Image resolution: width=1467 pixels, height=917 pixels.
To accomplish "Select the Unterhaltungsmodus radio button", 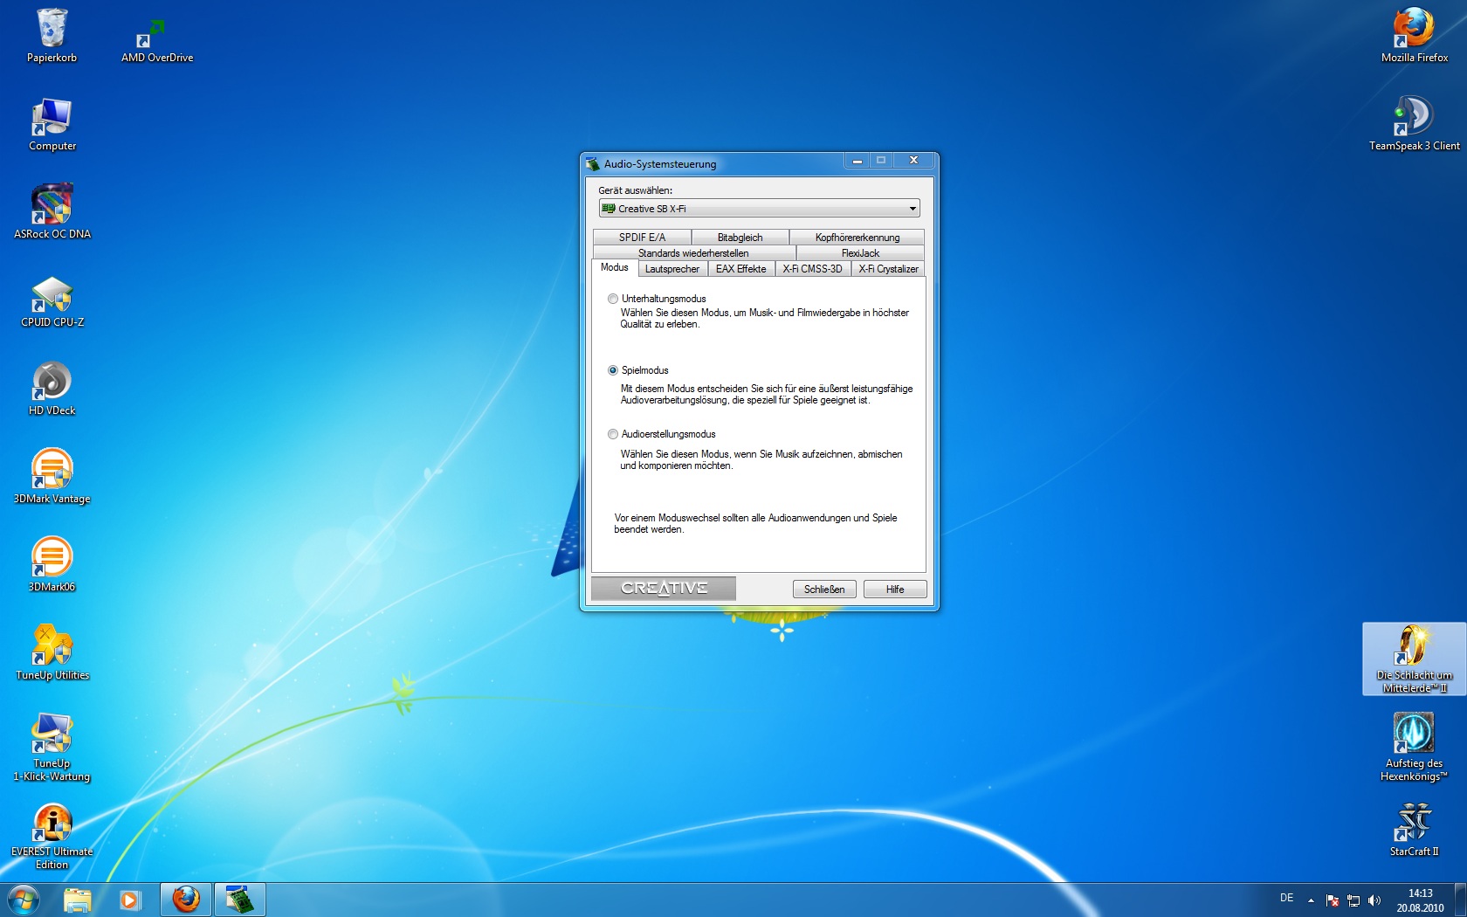I will tap(613, 299).
